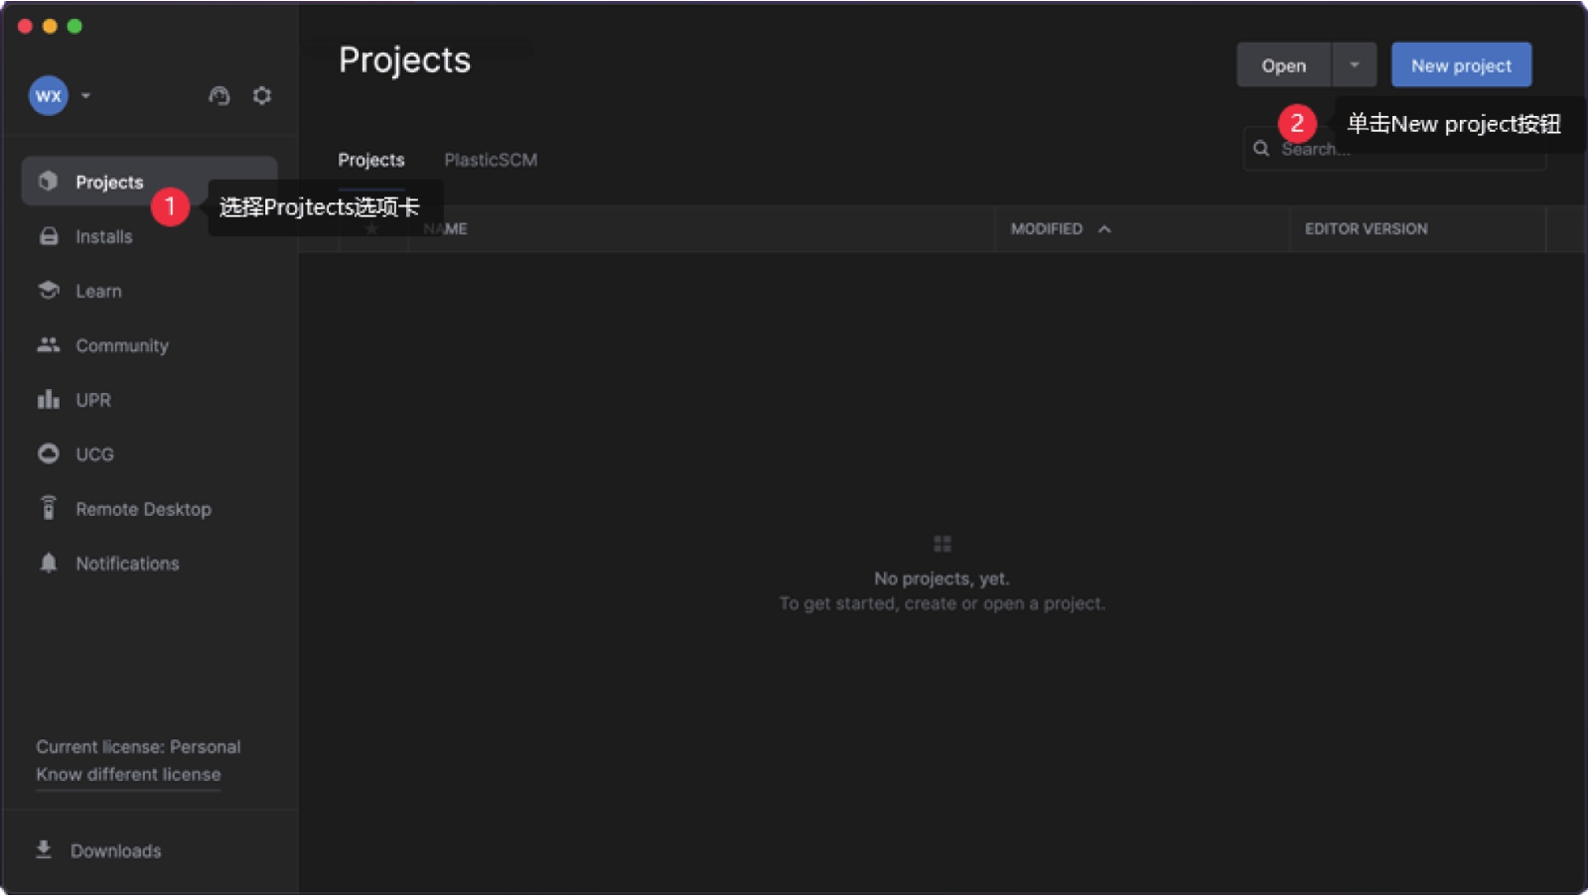Viewport: 1588px width, 895px height.
Task: Click the grid icon above No projects message
Action: pos(942,544)
